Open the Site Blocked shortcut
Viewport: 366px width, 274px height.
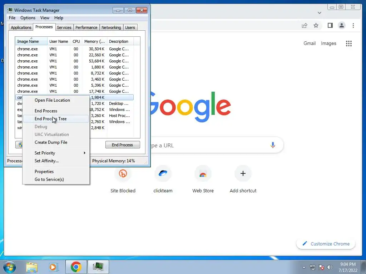(x=123, y=180)
